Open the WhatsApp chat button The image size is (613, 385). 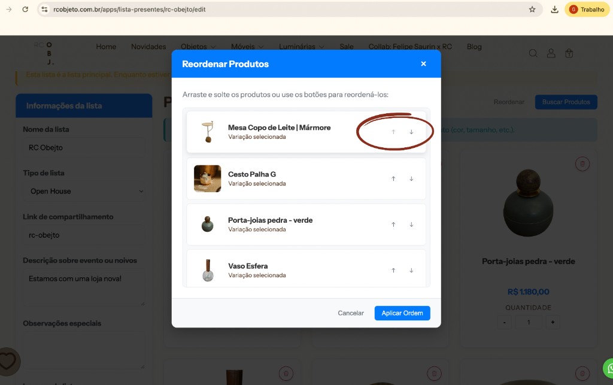click(608, 367)
